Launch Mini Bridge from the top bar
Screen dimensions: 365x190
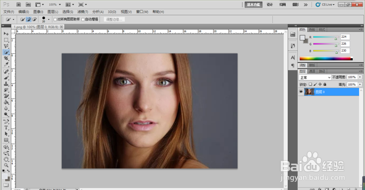pos(28,5)
